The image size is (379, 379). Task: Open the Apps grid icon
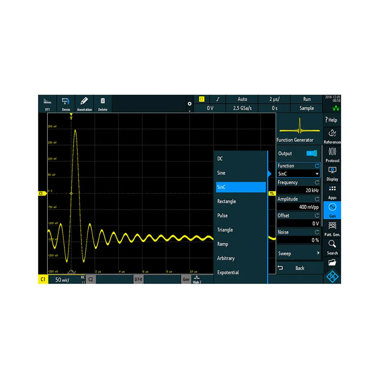point(332,192)
